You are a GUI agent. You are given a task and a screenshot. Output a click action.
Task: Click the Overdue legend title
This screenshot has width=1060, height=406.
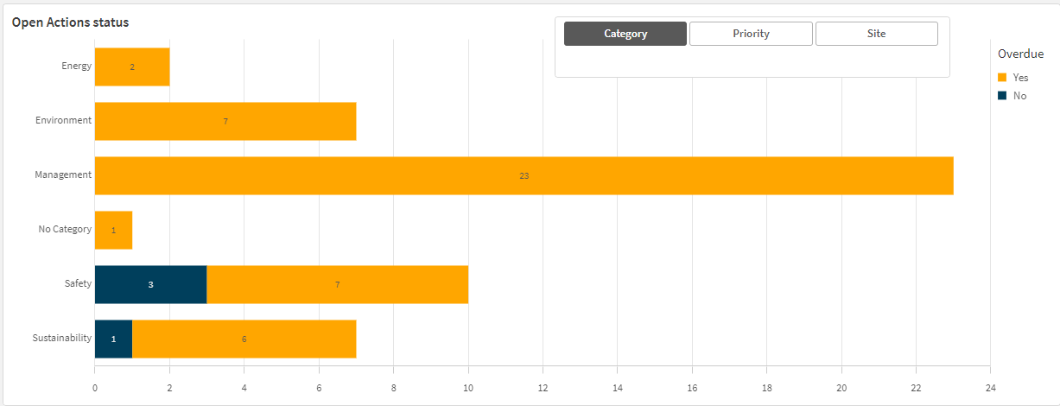point(1020,54)
